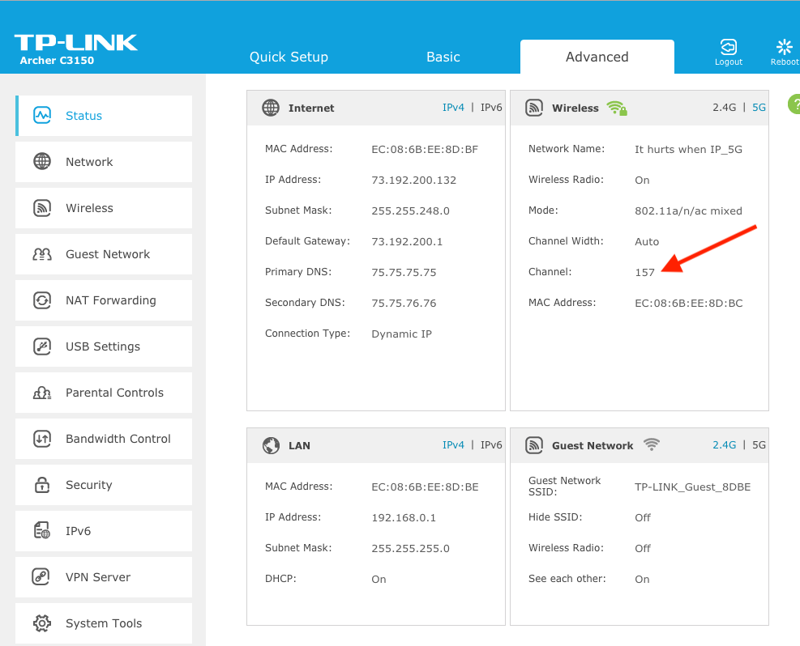Click the green secured Wi-Fi lock icon

point(617,108)
